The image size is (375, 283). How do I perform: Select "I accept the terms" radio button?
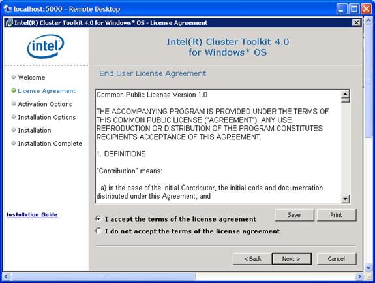click(98, 218)
